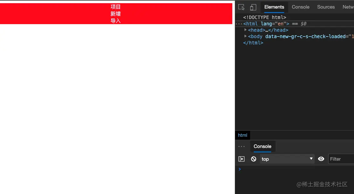Open the Network panel

click(x=349, y=7)
